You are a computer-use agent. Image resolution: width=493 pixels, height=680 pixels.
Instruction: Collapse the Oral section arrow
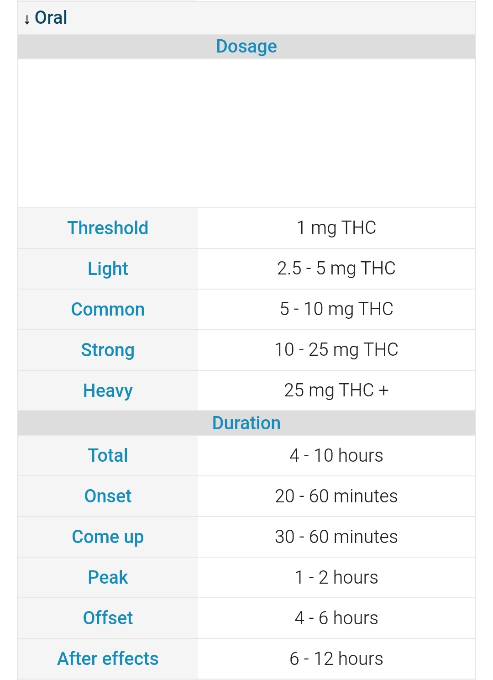(x=27, y=19)
